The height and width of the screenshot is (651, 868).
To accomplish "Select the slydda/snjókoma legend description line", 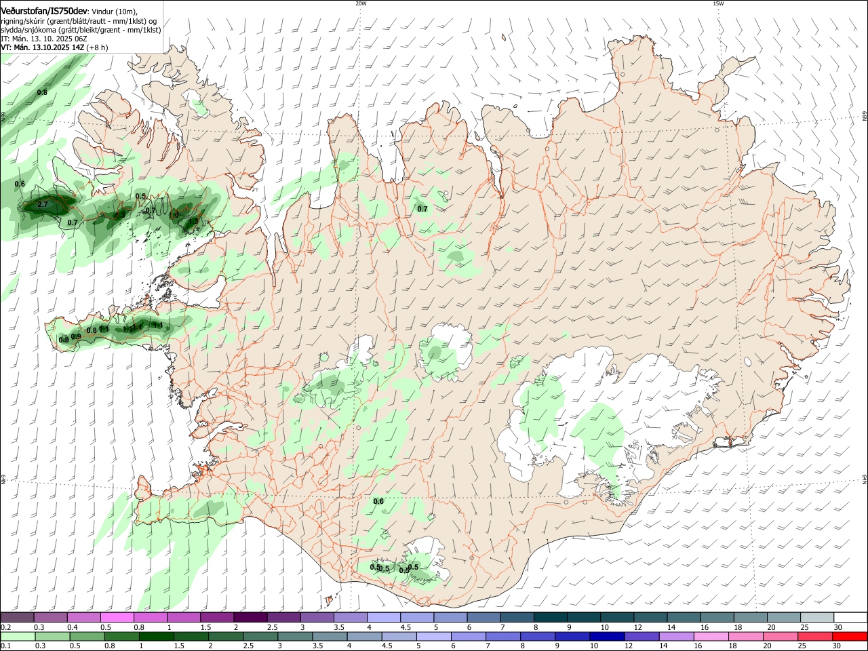I will coord(81,30).
